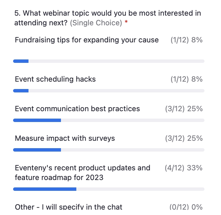This screenshot has height=215, width=221.
Task: Select the Fundraising tips for expanding your cause option
Action: [x=87, y=40]
